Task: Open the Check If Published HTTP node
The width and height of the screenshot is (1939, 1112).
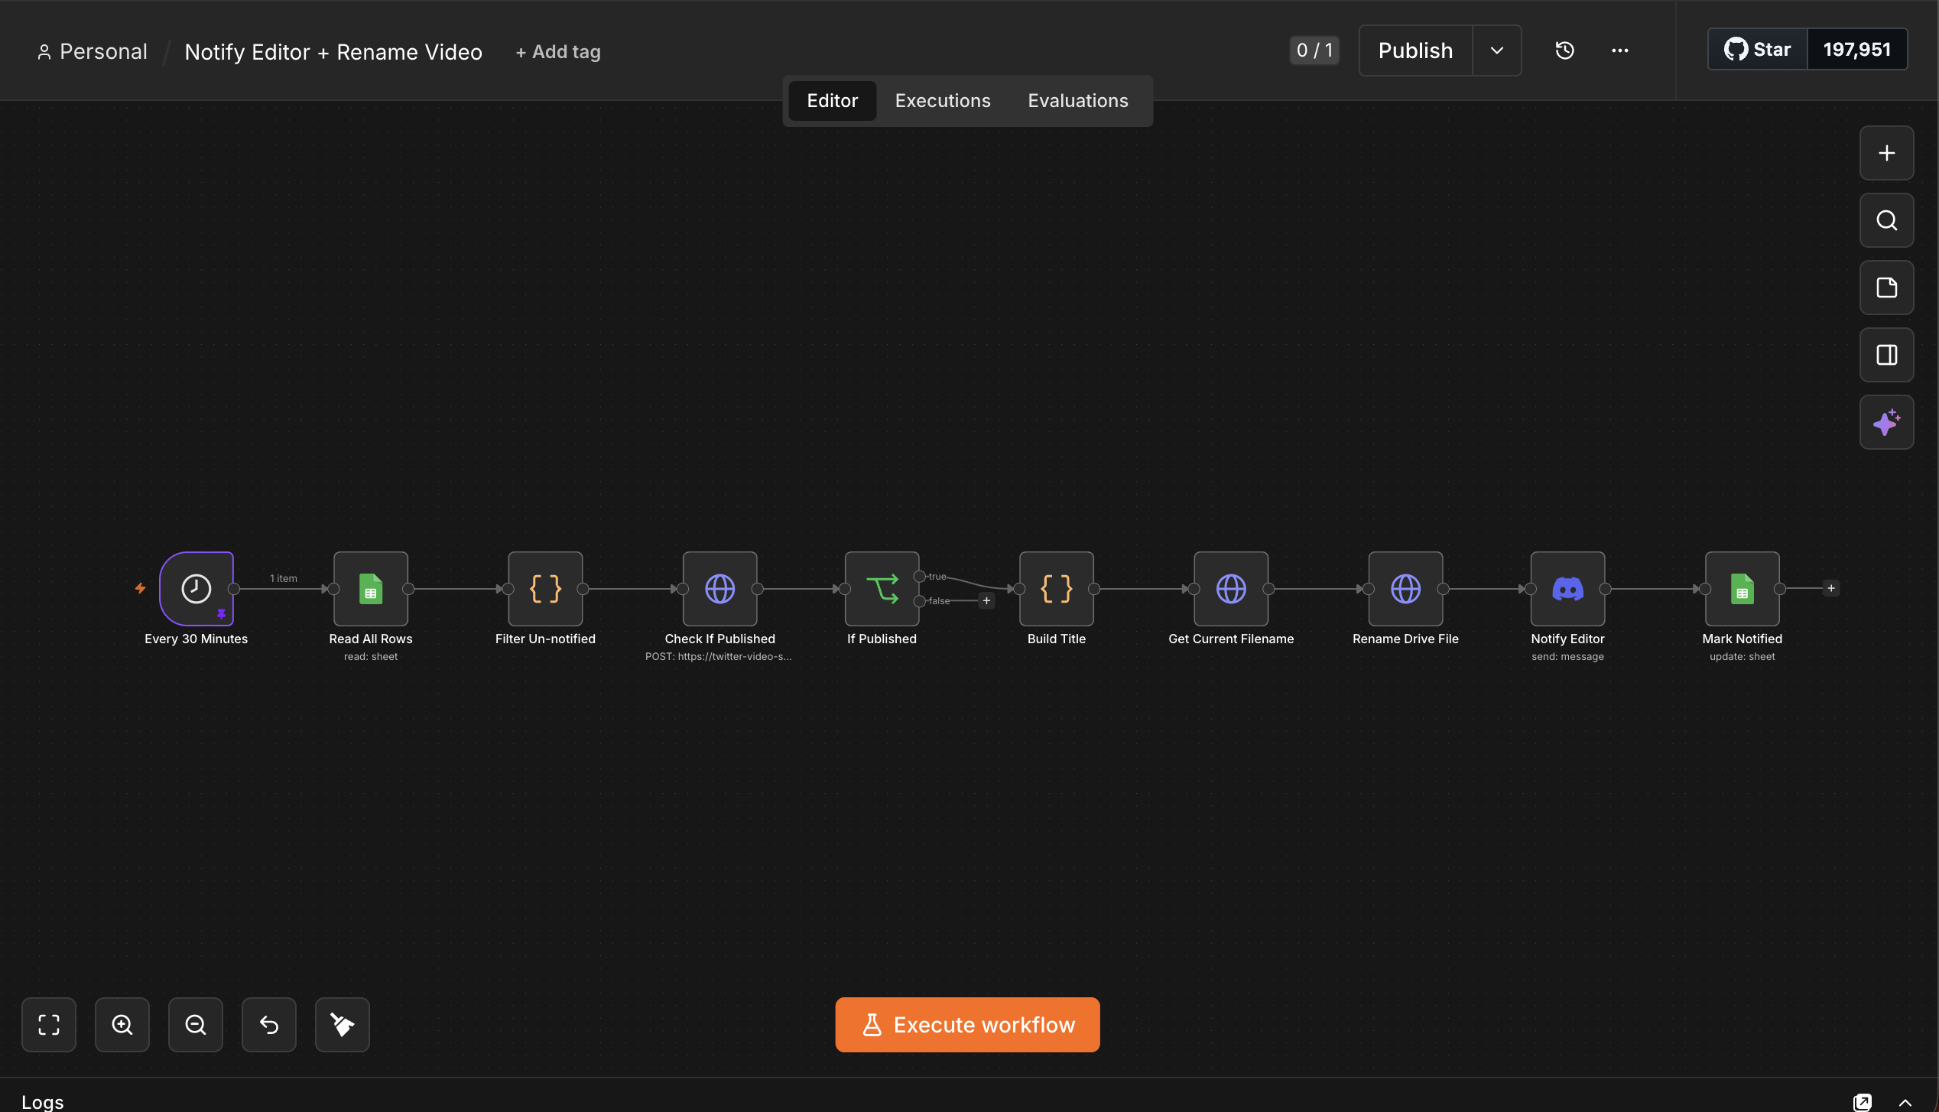Action: point(719,588)
